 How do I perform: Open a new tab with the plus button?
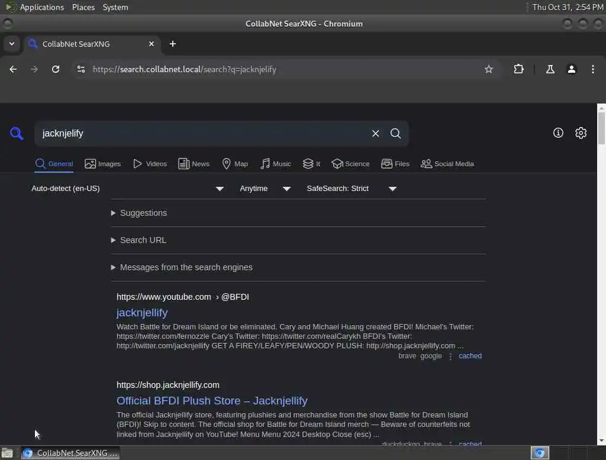tap(173, 44)
